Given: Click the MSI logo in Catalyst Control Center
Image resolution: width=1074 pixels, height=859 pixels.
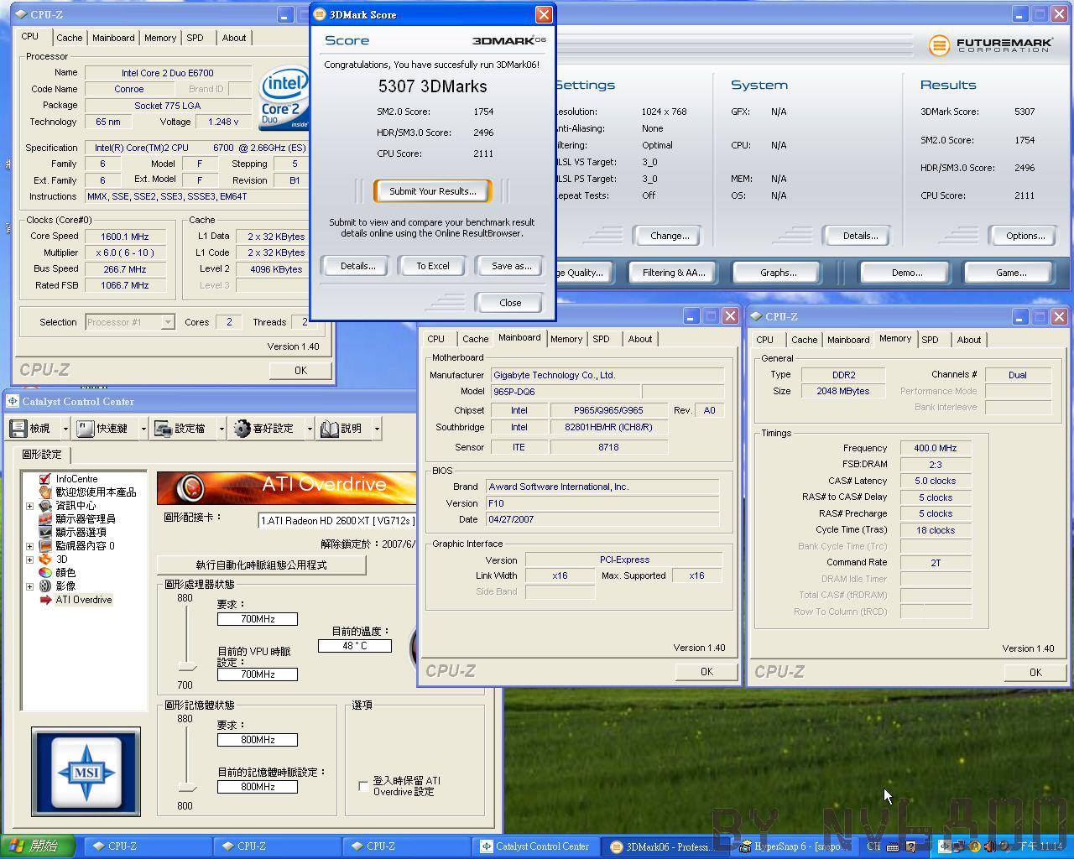Looking at the screenshot, I should 86,772.
